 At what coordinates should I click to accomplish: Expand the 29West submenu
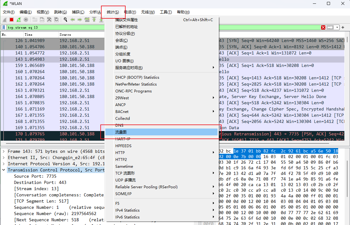click(x=162, y=98)
